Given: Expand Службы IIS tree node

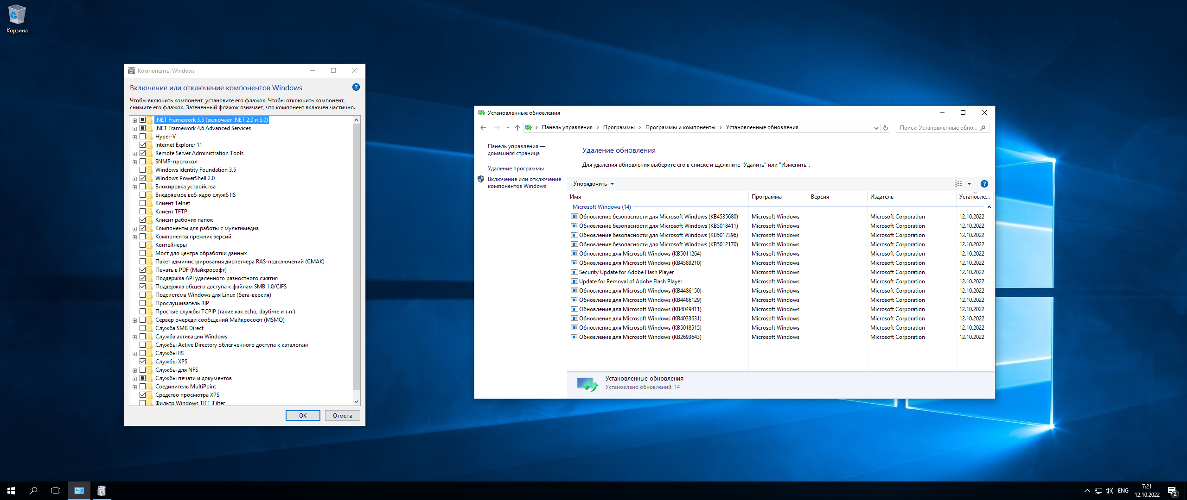Looking at the screenshot, I should pyautogui.click(x=134, y=354).
